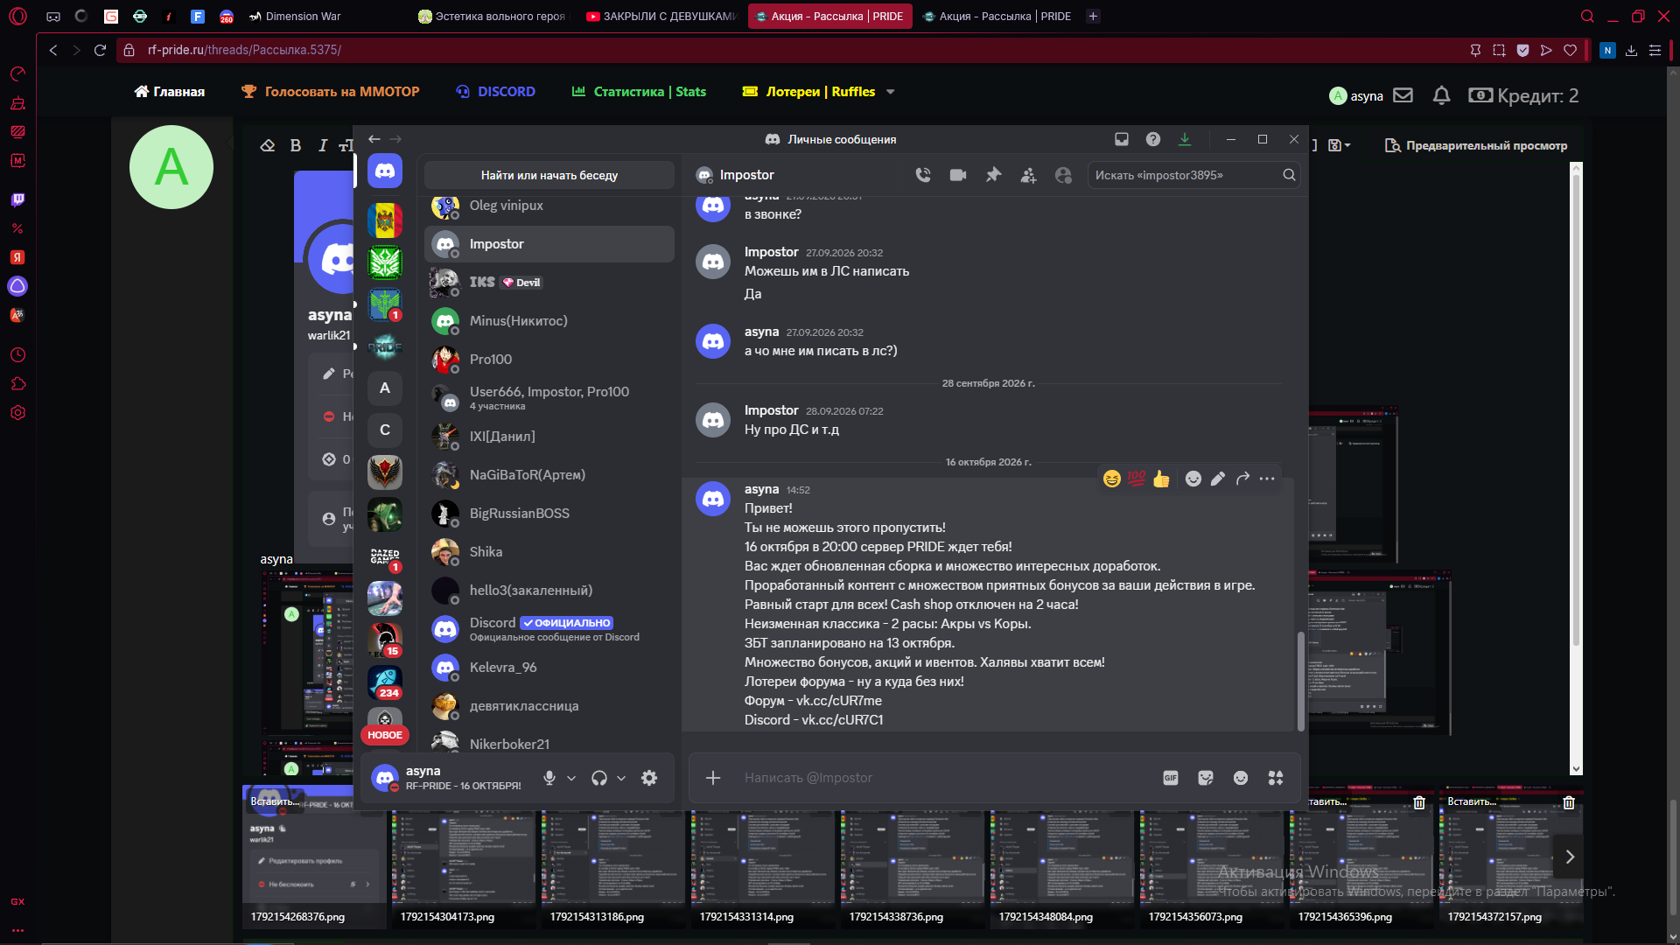1680x945 pixels.
Task: Add friends to the DM group
Action: (x=1028, y=175)
